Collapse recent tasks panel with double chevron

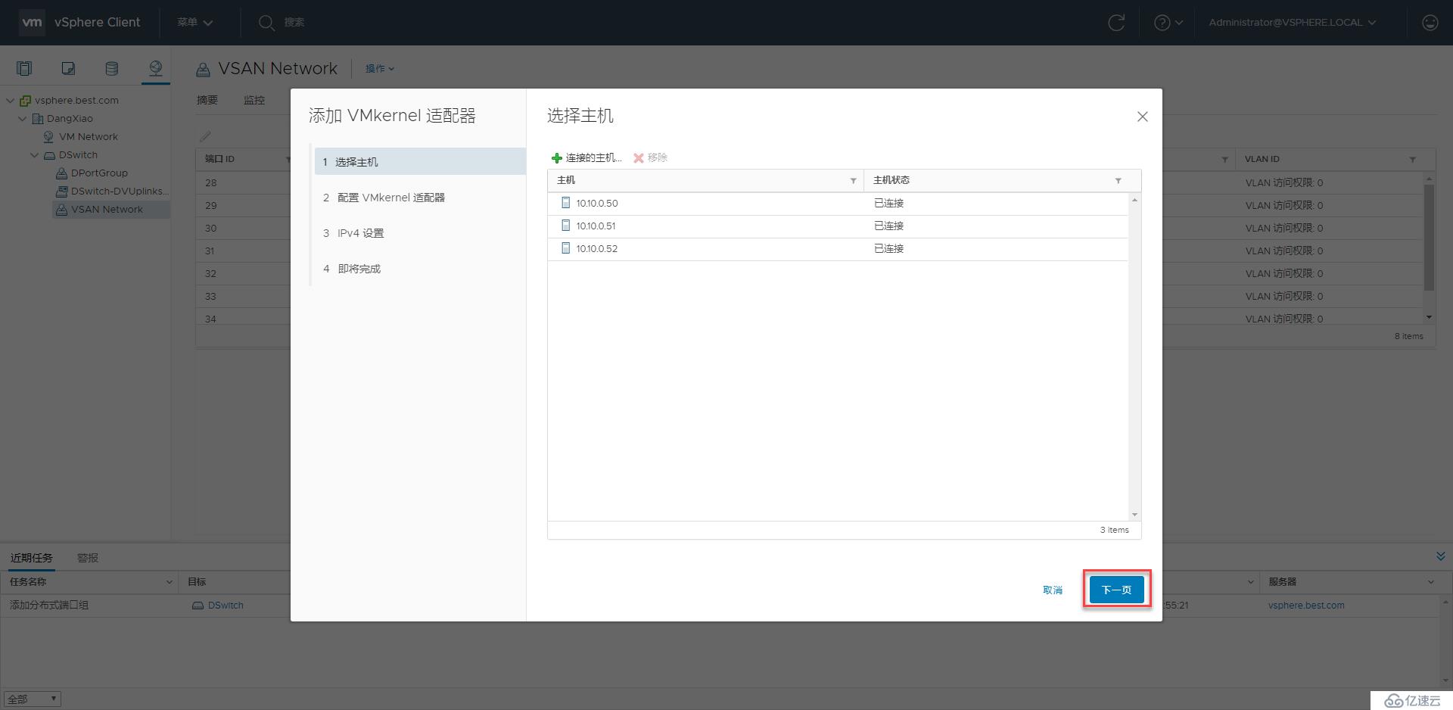tap(1440, 556)
